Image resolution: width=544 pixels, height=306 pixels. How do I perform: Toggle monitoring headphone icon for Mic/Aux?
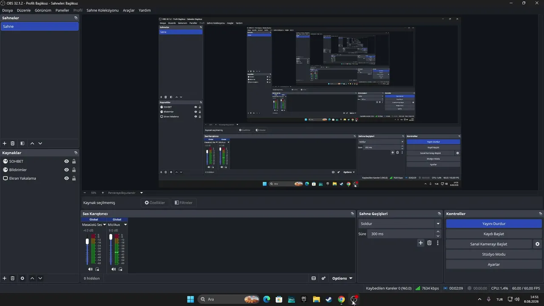point(121,269)
